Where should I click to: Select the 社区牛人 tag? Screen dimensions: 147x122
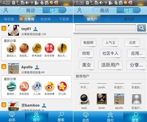[x=110, y=53]
